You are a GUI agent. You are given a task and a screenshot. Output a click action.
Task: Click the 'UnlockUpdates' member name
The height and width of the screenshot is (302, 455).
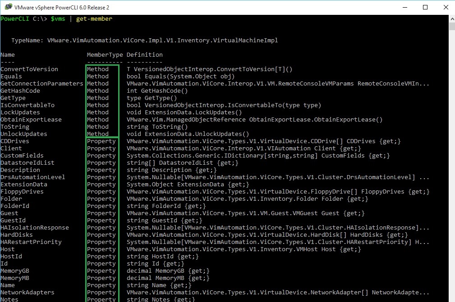click(x=24, y=134)
